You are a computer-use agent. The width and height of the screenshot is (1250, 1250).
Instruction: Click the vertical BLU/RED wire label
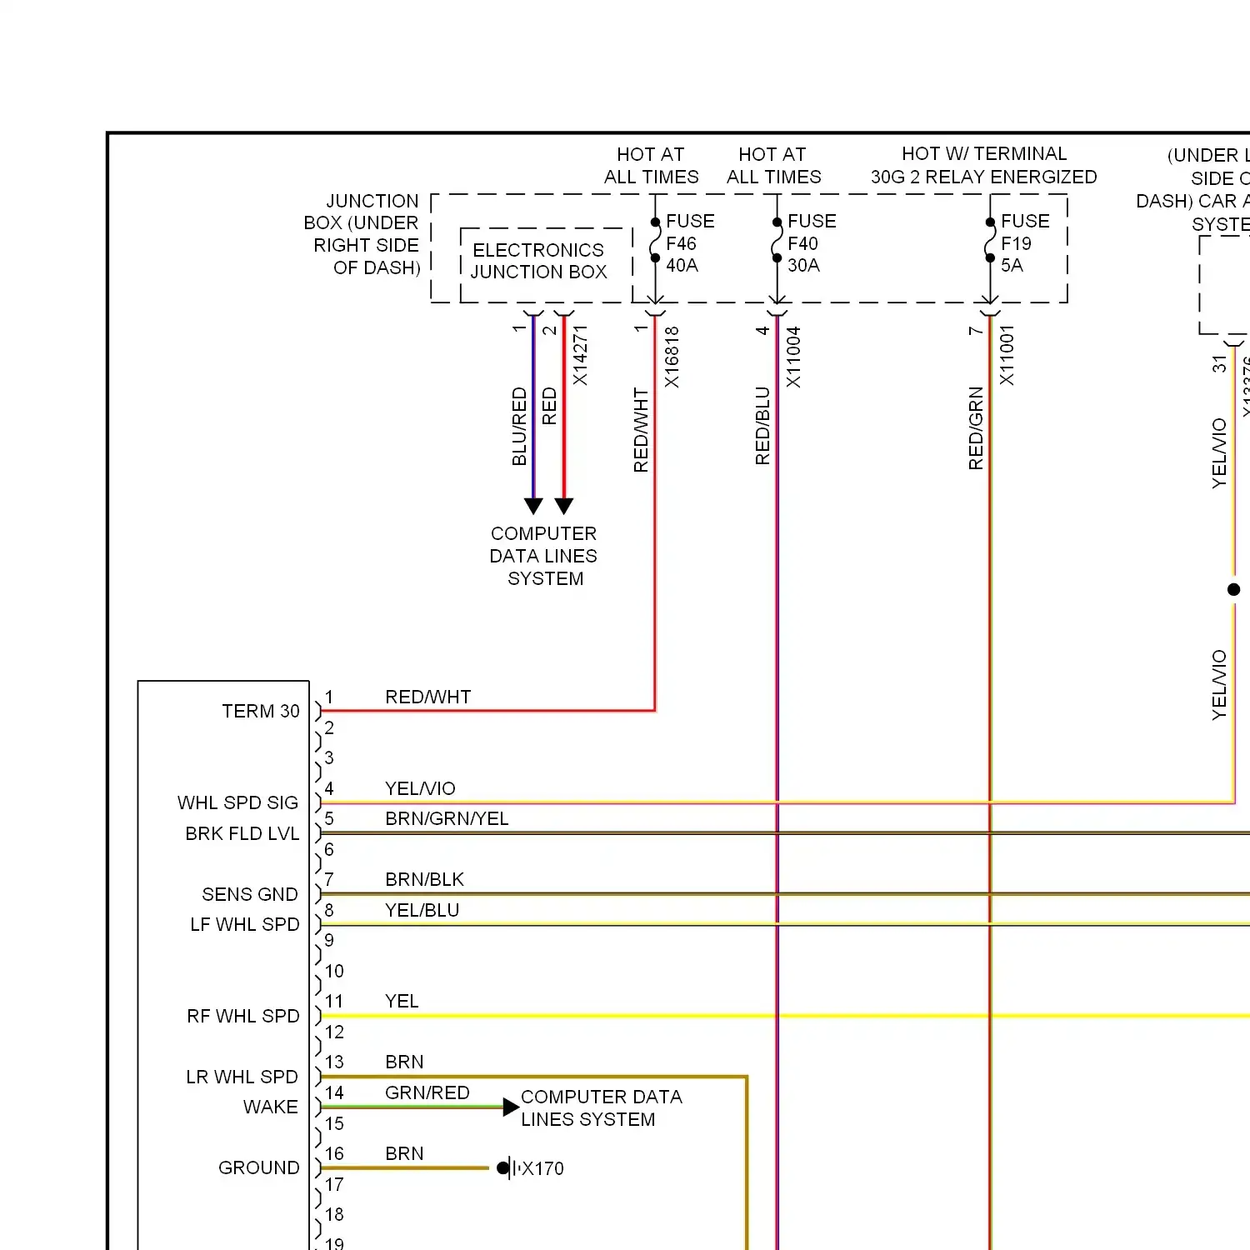click(x=519, y=426)
